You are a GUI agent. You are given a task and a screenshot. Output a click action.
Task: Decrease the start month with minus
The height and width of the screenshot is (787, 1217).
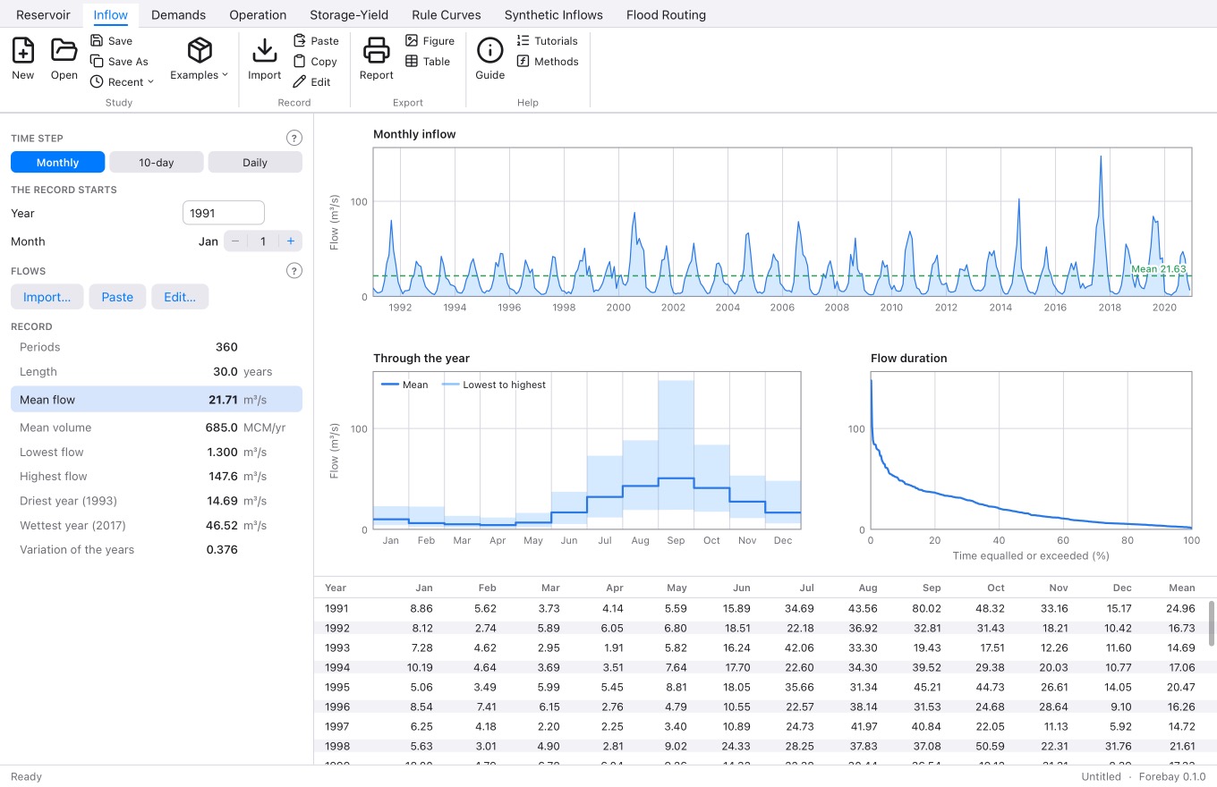click(235, 241)
